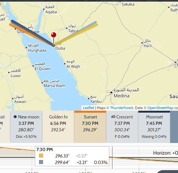This screenshot has height=173, width=178.
Task: Open the OpenStreetMap attribution link
Action: 160,108
